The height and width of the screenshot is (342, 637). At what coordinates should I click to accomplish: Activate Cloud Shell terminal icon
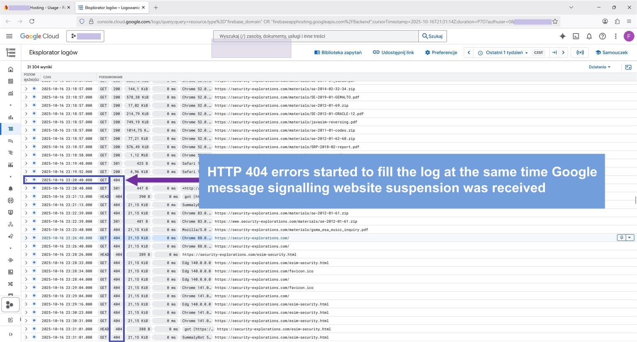576,36
